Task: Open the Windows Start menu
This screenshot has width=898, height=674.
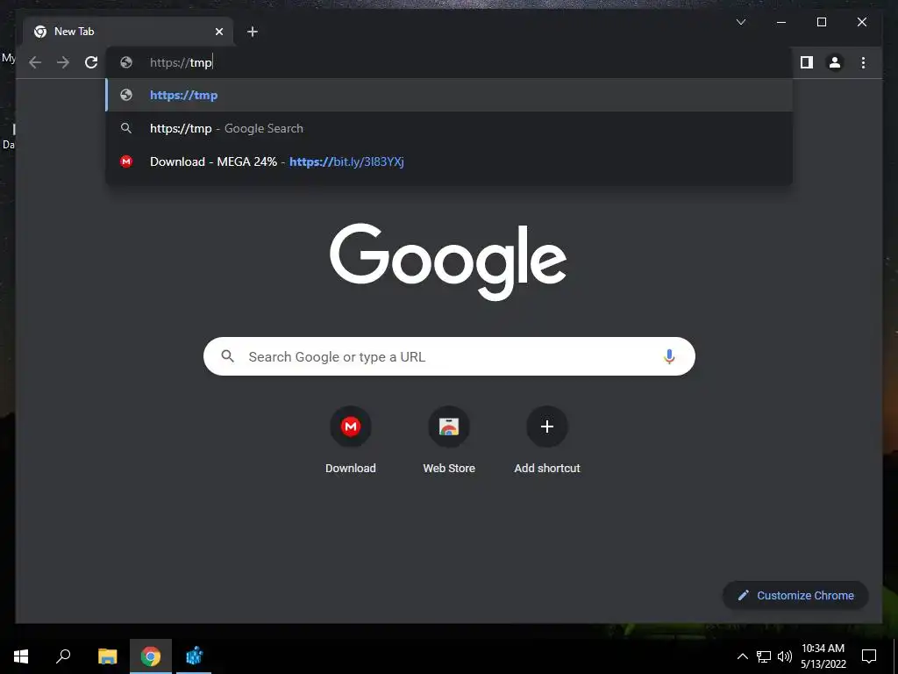Action: point(21,656)
